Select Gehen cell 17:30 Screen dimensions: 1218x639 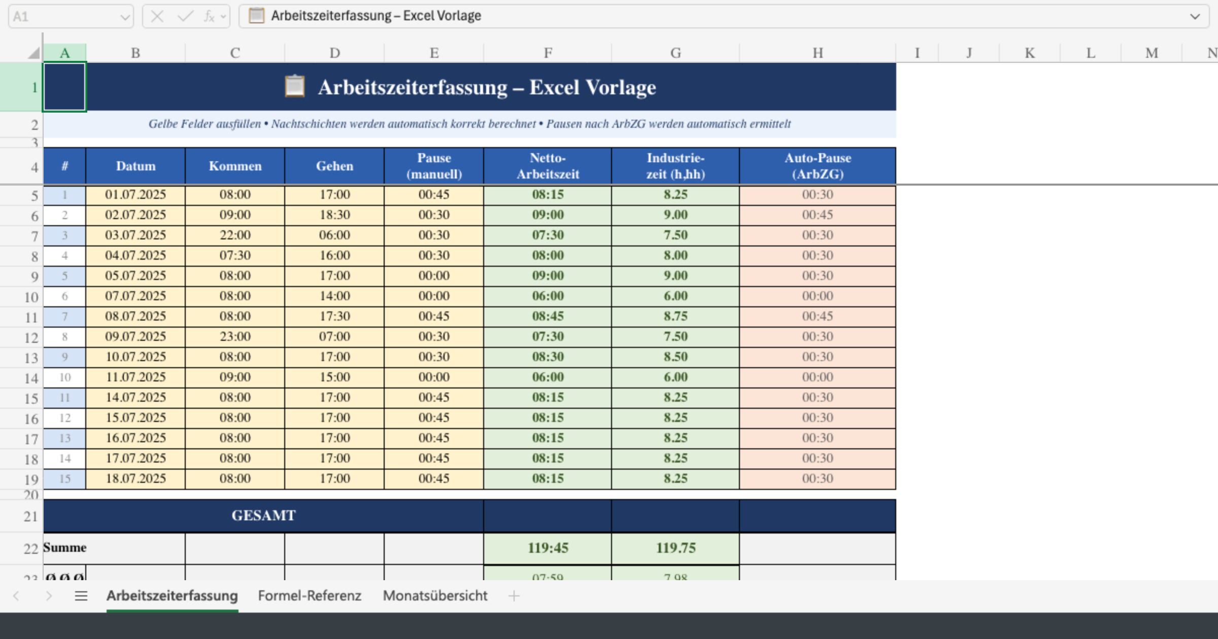tap(334, 316)
